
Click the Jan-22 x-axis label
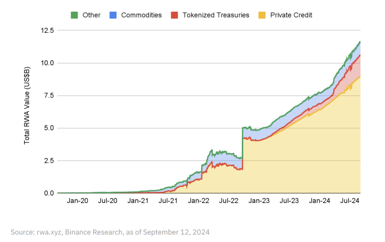click(x=199, y=201)
